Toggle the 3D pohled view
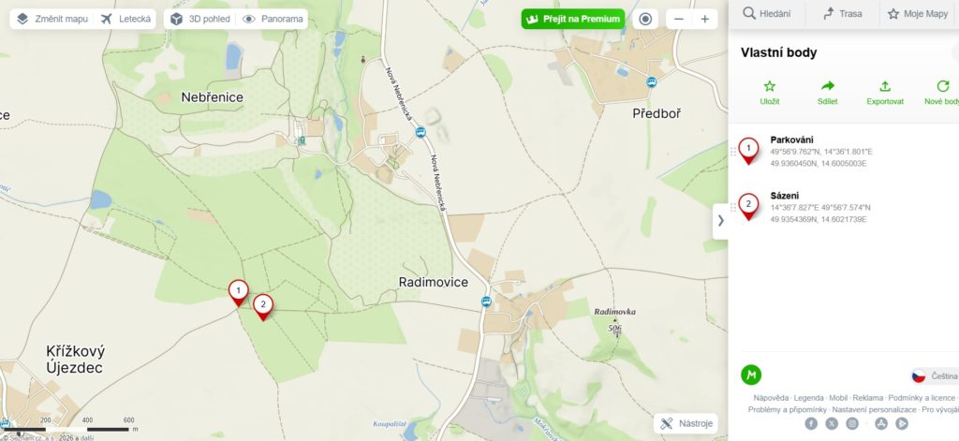This screenshot has width=959, height=441. [x=200, y=19]
